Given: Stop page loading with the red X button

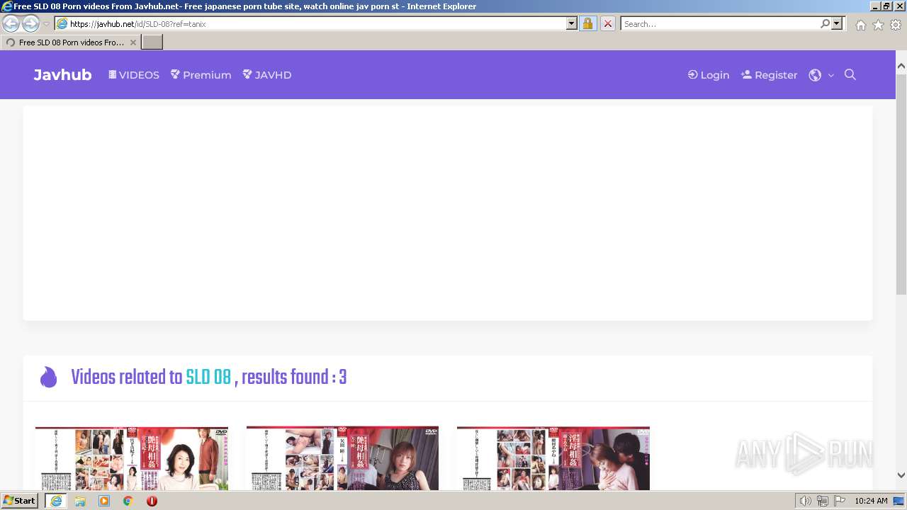Looking at the screenshot, I should [607, 23].
